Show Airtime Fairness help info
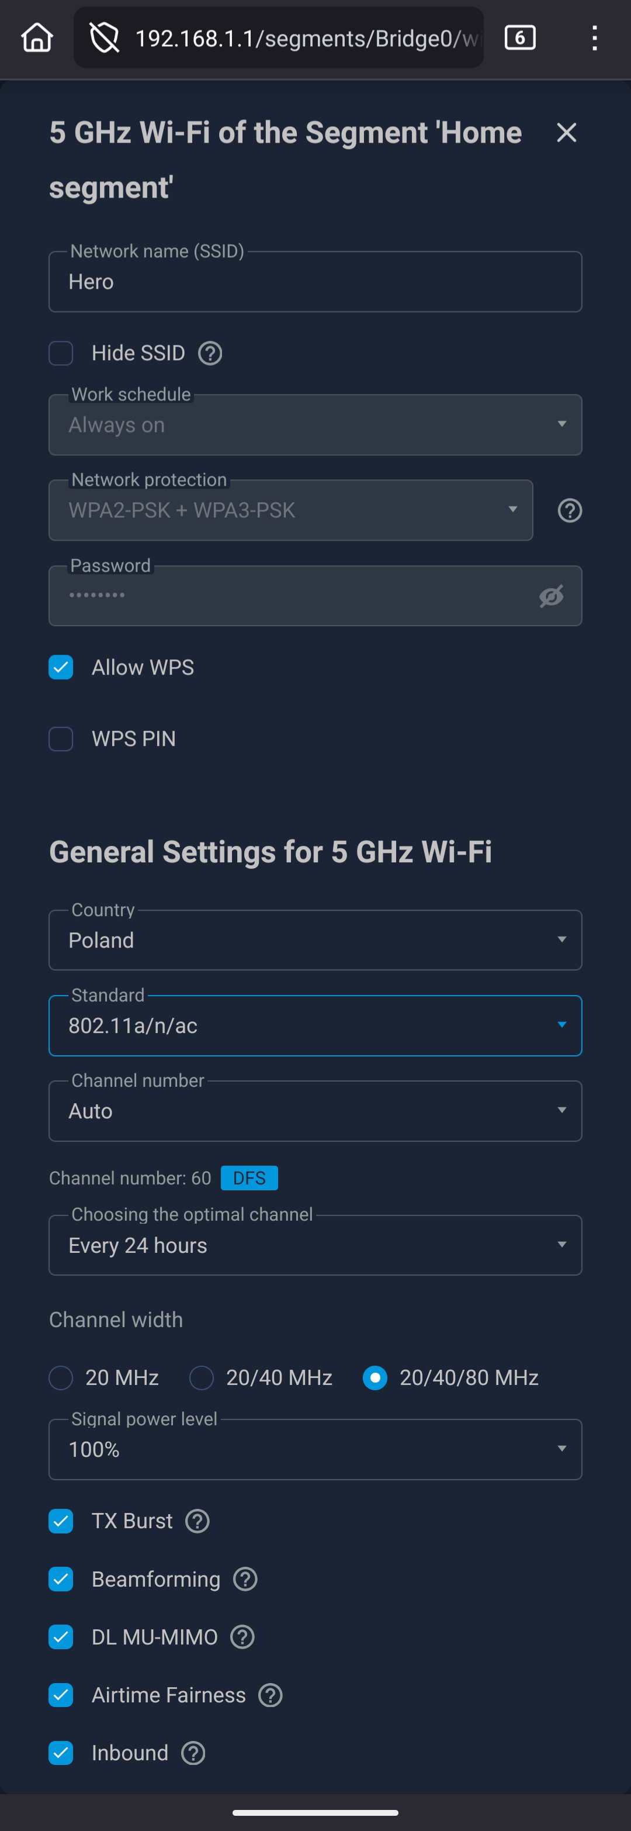 270,1695
